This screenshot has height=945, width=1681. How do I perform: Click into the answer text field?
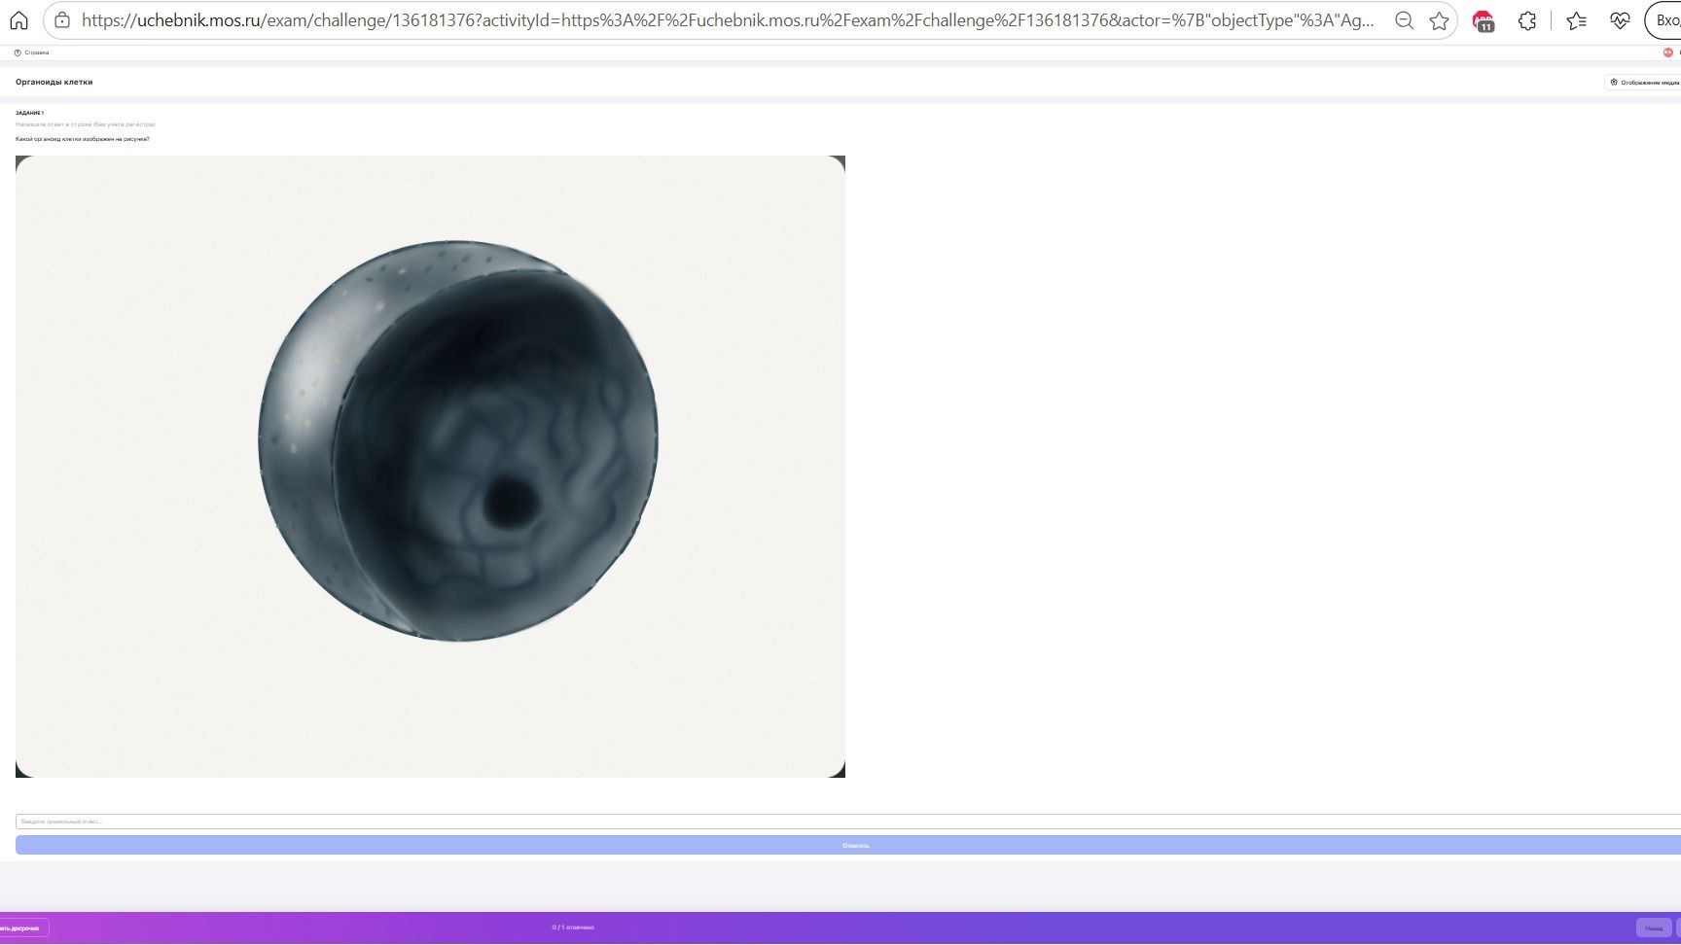(848, 822)
